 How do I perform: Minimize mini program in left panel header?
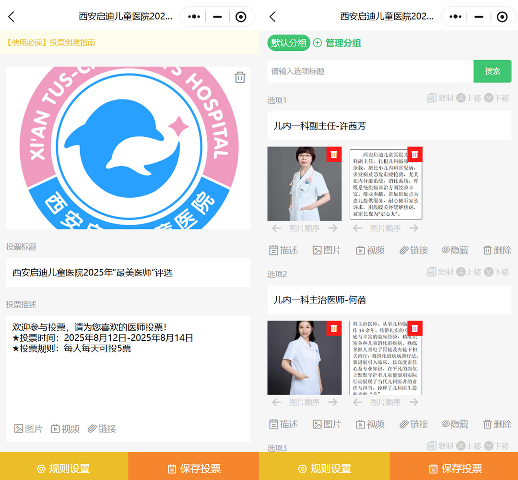coord(217,16)
